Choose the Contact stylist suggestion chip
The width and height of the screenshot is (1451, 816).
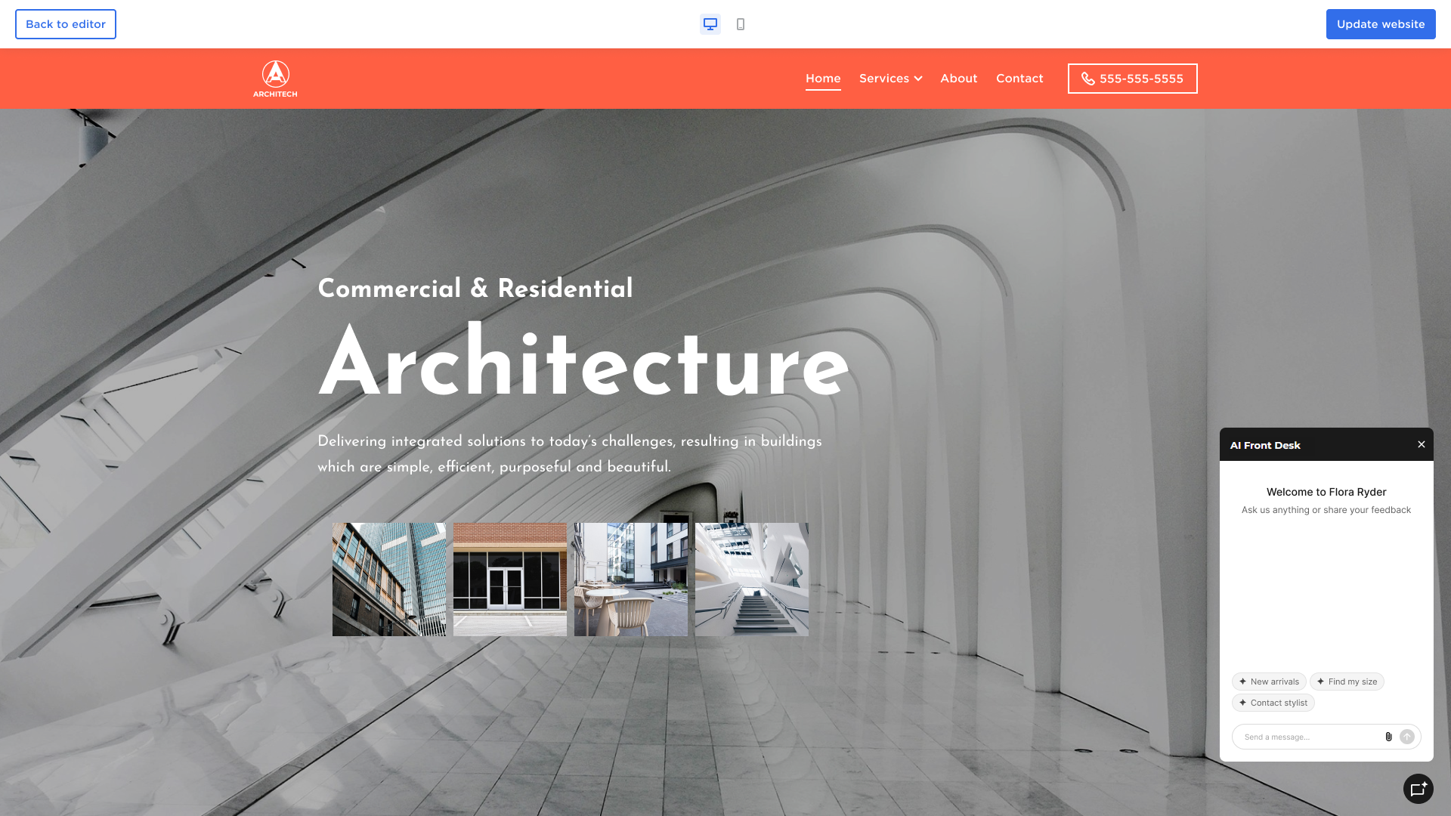[1273, 703]
